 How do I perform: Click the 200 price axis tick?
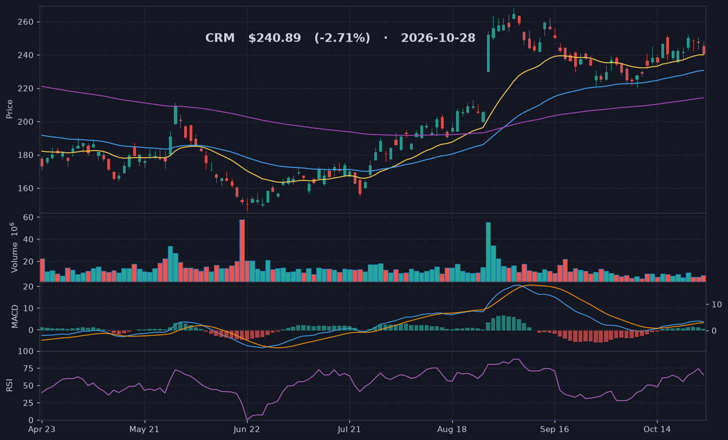pos(26,122)
